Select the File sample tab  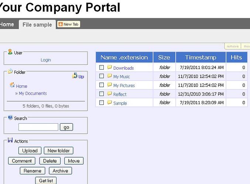[37, 25]
